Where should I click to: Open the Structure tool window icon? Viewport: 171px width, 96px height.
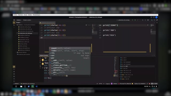(x=14, y=25)
